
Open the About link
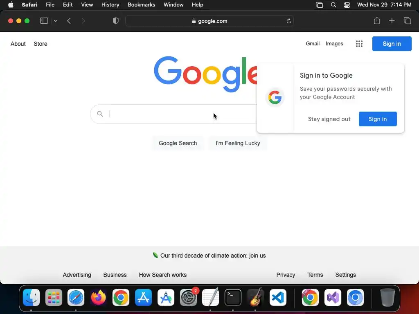pyautogui.click(x=18, y=44)
